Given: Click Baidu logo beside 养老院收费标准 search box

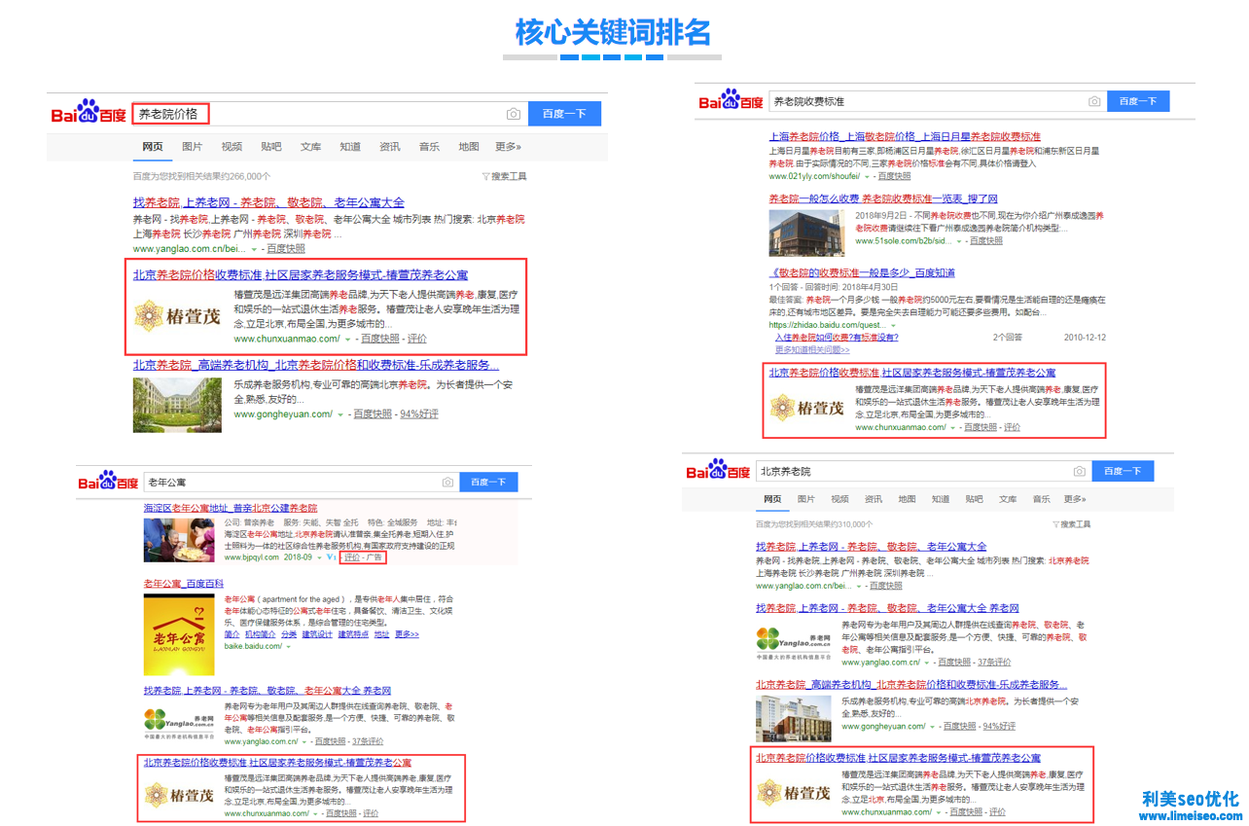Looking at the screenshot, I should pyautogui.click(x=730, y=100).
